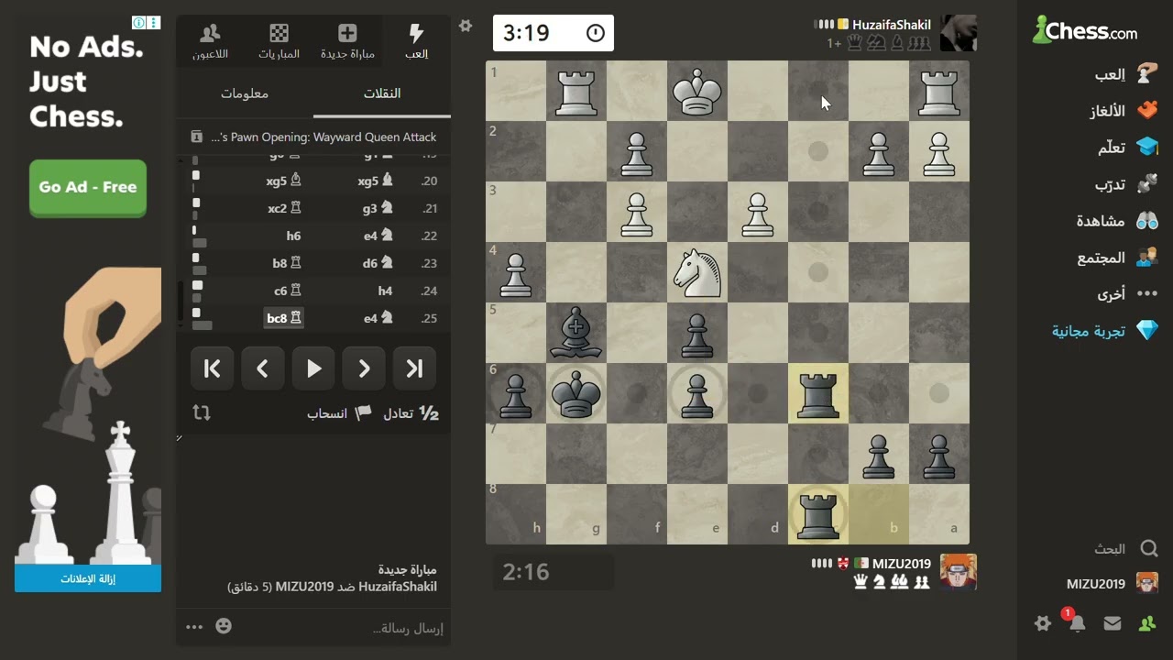Screen dimensions: 1173x660
Task: Select the معلومات info sub-tab
Action: (245, 93)
